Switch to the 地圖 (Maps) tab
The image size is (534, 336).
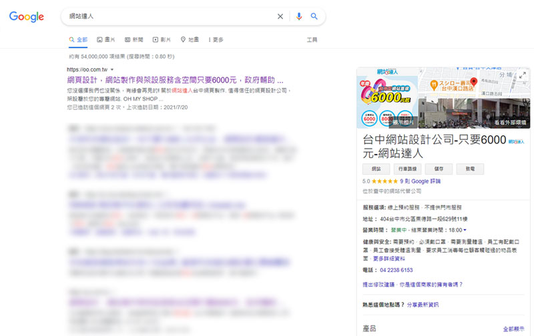190,40
